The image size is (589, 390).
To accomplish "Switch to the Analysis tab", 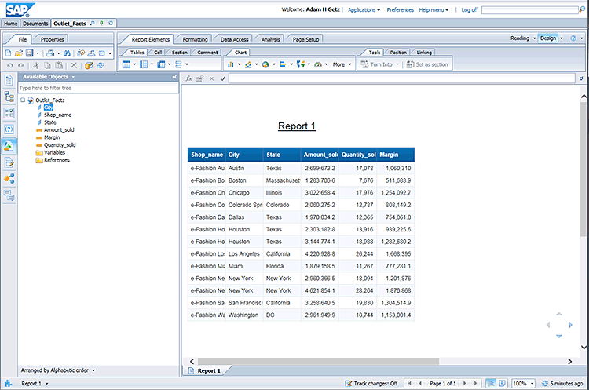I will 270,39.
